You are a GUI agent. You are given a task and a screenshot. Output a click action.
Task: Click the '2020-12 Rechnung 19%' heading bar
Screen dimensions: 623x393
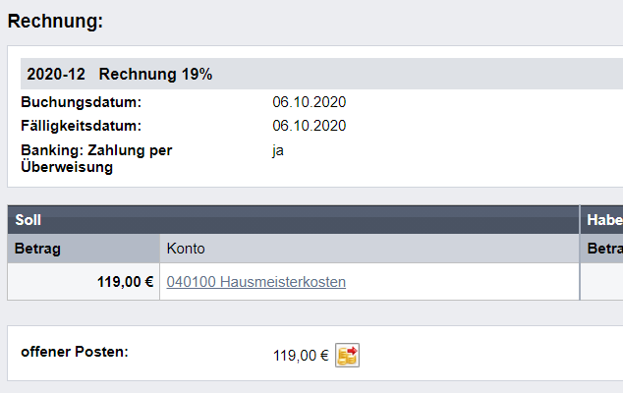[322, 74]
